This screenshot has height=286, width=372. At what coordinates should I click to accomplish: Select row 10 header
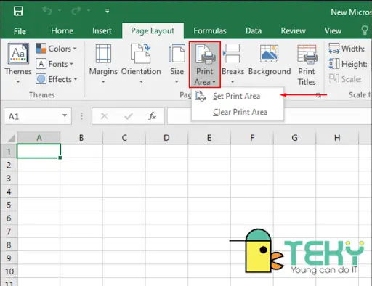(9, 271)
